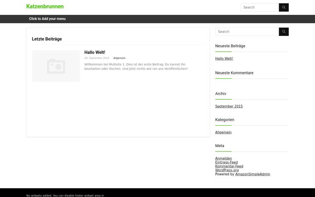The image size is (315, 197).
Task: Open the AmazonSimpleAdmin link
Action: tap(252, 174)
